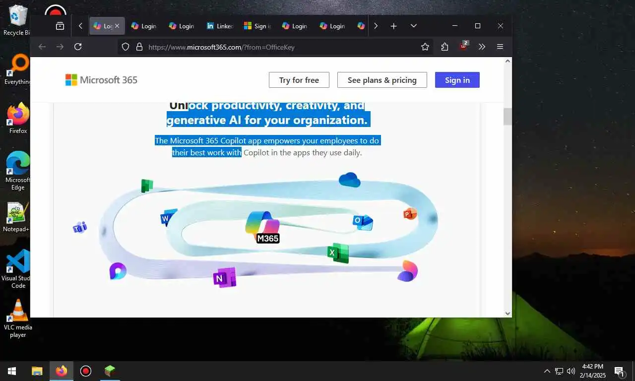Click the OneDrive cloud icon
This screenshot has width=635, height=381.
[x=349, y=180]
